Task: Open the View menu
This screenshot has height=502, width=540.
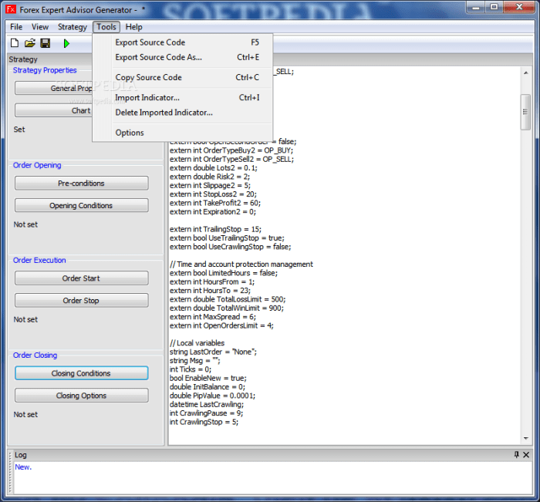Action: pyautogui.click(x=40, y=27)
